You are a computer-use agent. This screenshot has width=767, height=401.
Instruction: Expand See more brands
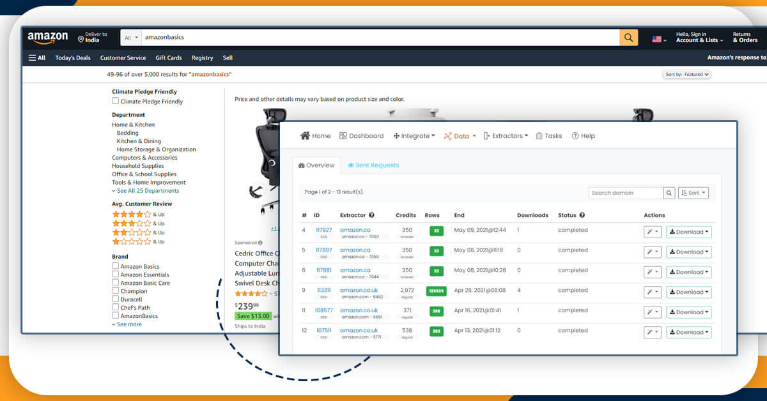tap(127, 324)
